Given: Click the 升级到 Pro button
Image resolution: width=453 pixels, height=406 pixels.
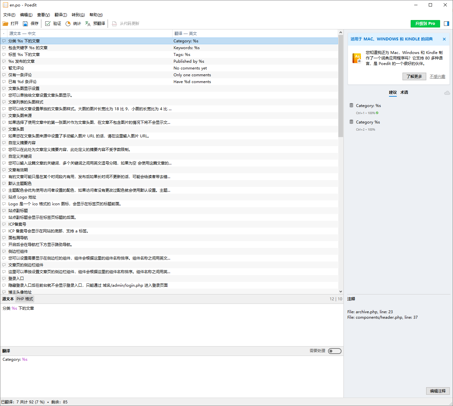Looking at the screenshot, I should 425,24.
